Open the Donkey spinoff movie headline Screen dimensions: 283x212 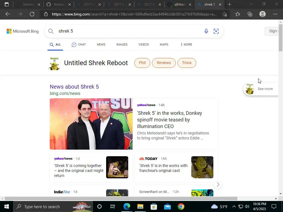[169, 120]
